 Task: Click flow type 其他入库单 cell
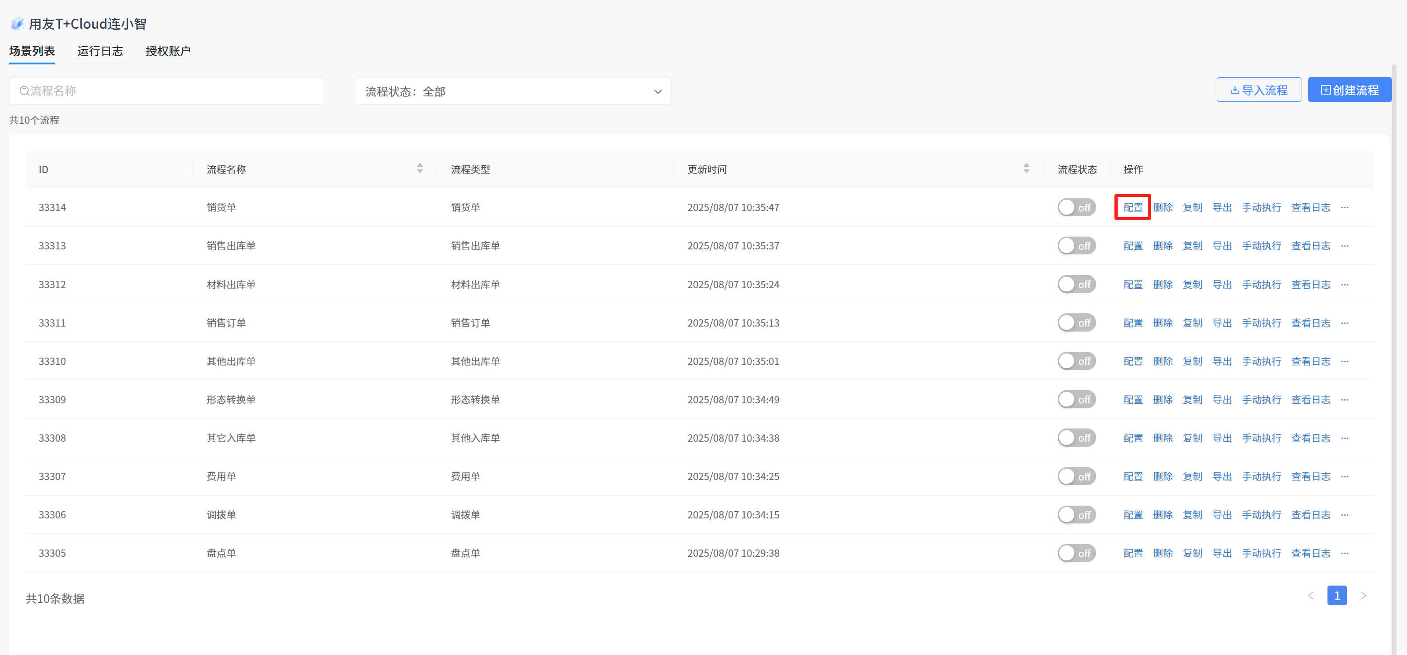pos(474,438)
